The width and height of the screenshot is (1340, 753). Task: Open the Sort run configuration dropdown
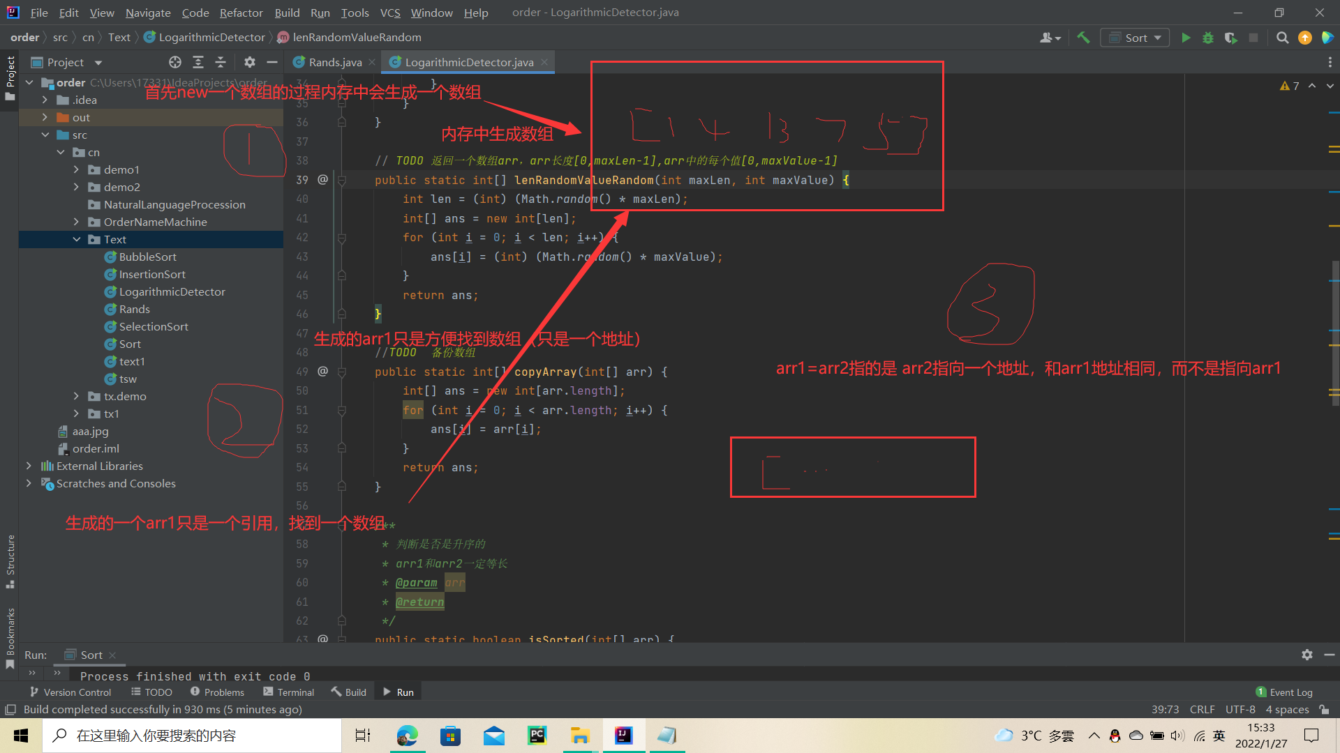(1136, 38)
